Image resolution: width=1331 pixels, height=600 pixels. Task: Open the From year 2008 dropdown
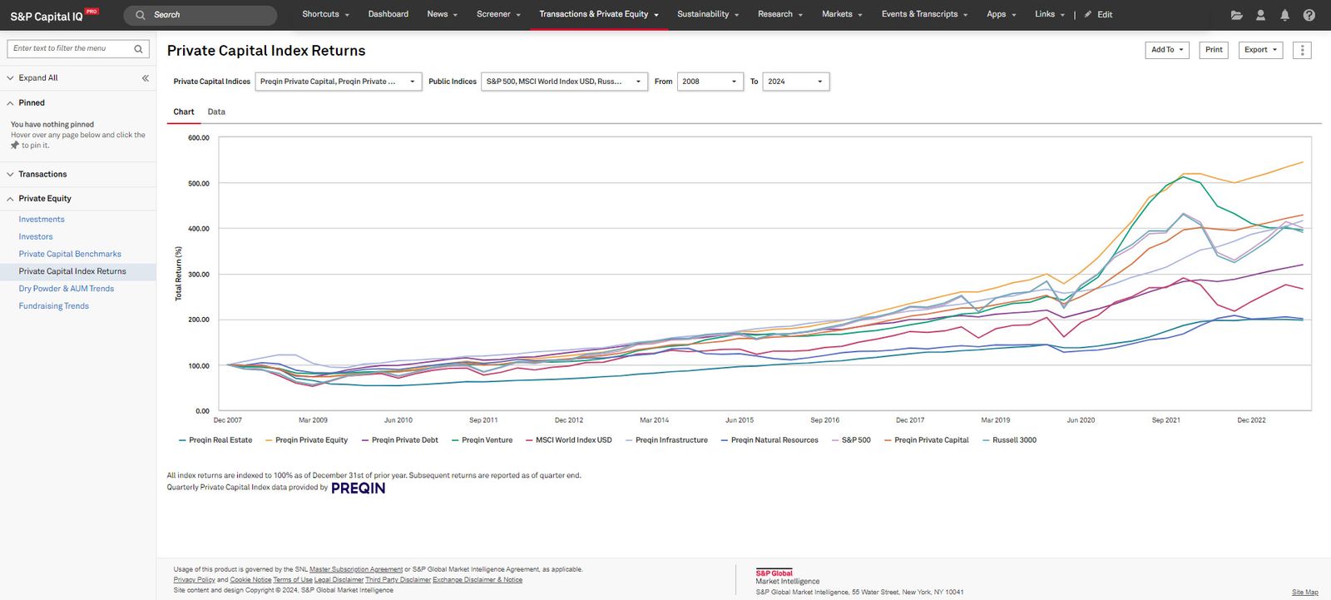point(710,82)
